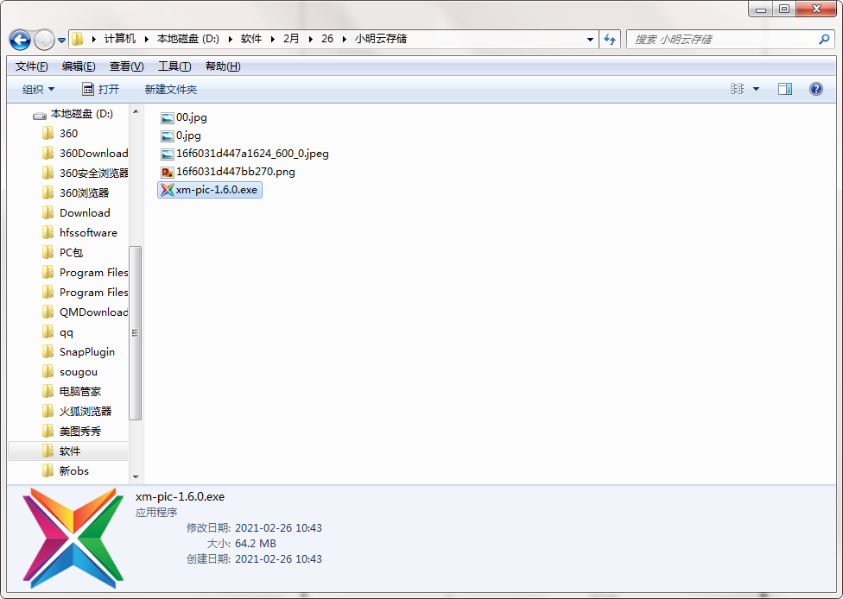The height and width of the screenshot is (599, 843).
Task: Click the greyed Forward arrow button
Action: 44,40
